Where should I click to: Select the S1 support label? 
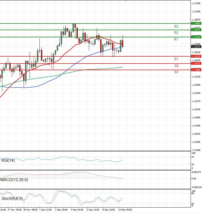(x=176, y=59)
